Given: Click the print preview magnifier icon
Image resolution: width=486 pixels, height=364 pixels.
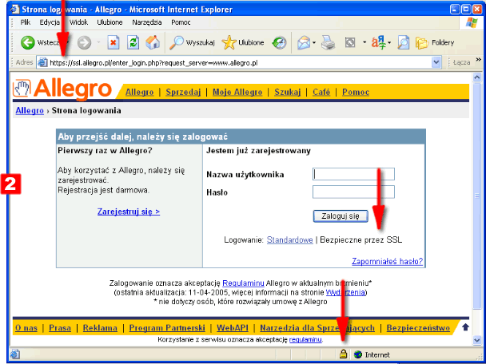Looking at the screenshot, I should (x=403, y=43).
